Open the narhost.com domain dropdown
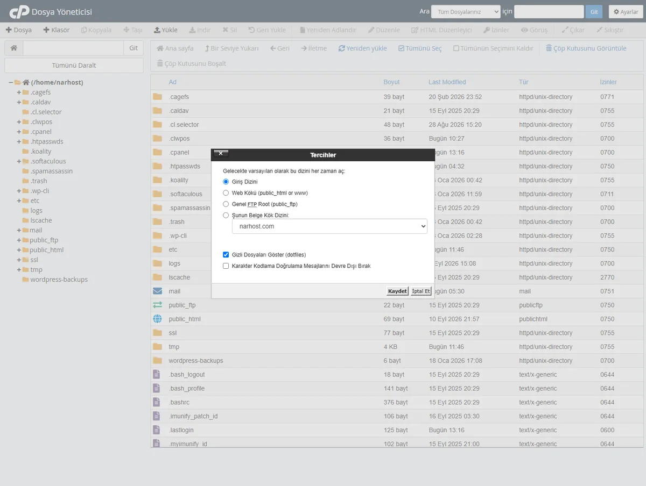646x486 pixels. (x=329, y=226)
